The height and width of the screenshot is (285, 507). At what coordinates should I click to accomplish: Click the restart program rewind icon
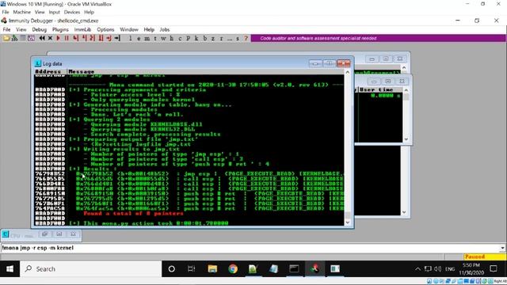pyautogui.click(x=42, y=38)
